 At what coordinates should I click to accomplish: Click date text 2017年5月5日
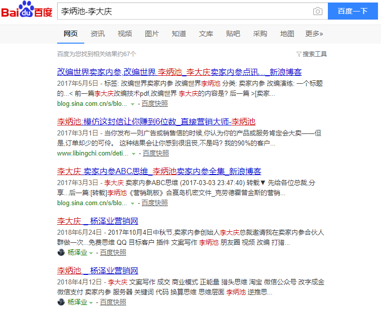pyautogui.click(x=78, y=83)
